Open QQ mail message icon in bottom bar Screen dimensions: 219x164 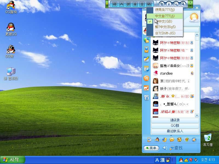click(150, 140)
